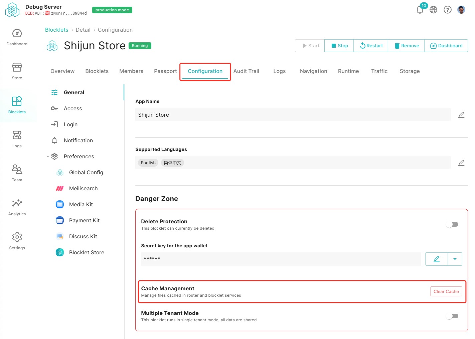This screenshot has height=339, width=475.
Task: Click the user avatar in header
Action: point(461,10)
